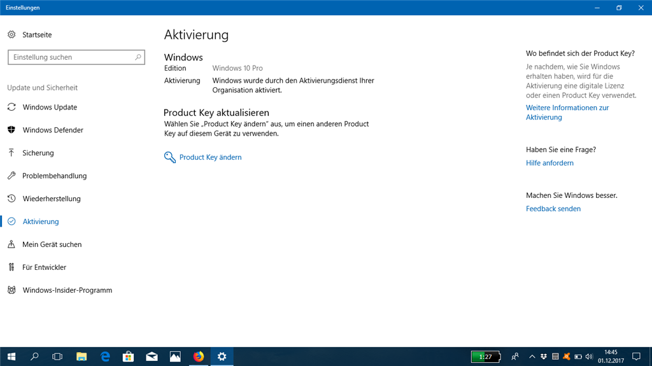Open the Action Center notifications icon
Image resolution: width=652 pixels, height=366 pixels.
[636, 356]
